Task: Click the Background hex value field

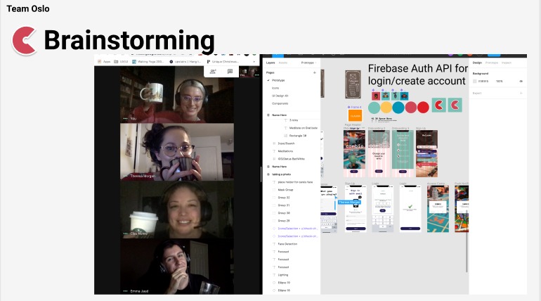Action: coord(483,81)
